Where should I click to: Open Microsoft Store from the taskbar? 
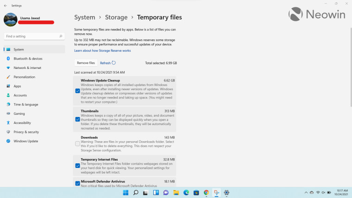coord(196,192)
